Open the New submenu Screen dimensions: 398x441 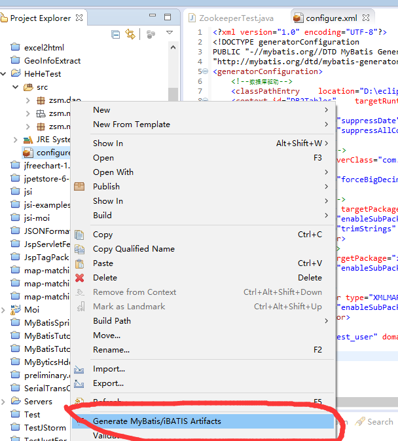(x=203, y=110)
